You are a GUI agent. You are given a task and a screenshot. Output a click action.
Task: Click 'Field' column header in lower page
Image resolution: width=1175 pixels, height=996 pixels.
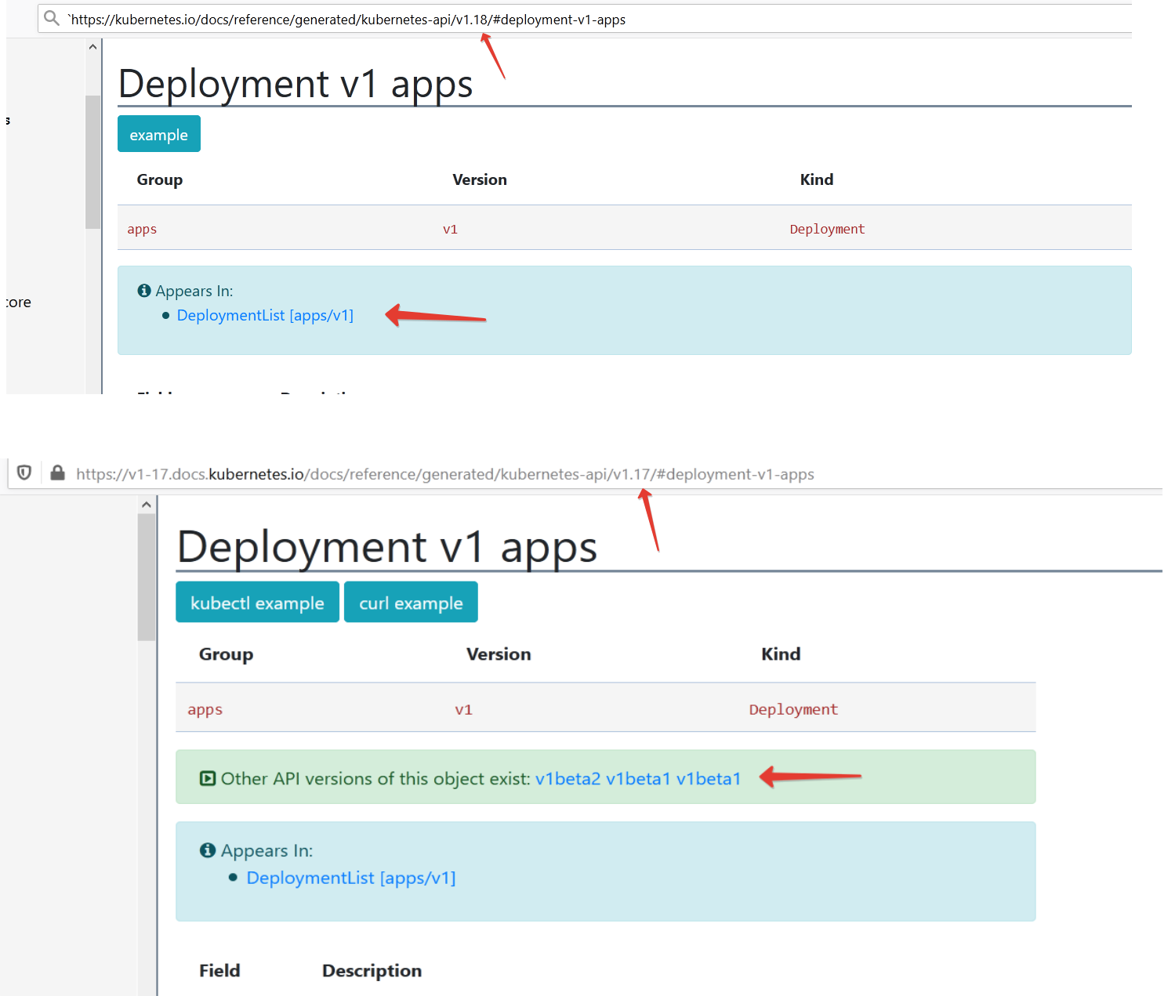click(x=219, y=970)
